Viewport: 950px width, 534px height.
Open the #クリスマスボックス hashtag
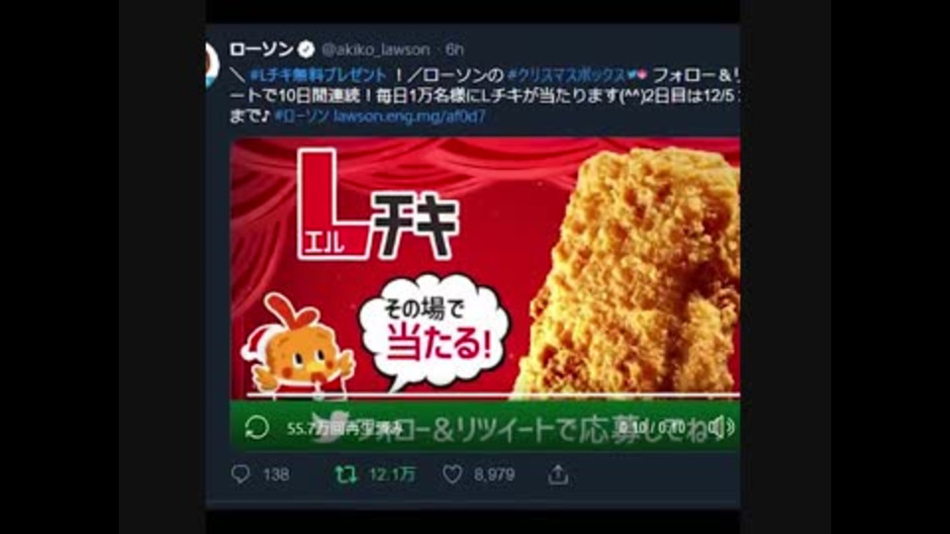pyautogui.click(x=566, y=75)
